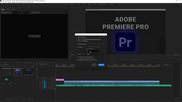This screenshot has height=102, width=182.
Task: Click Add Marker in the timeline header
Action: click(x=48, y=66)
